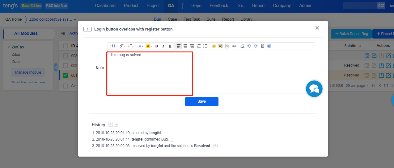This screenshot has width=394, height=168.
Task: Tick the checkbox for bug 002
Action: point(66,66)
